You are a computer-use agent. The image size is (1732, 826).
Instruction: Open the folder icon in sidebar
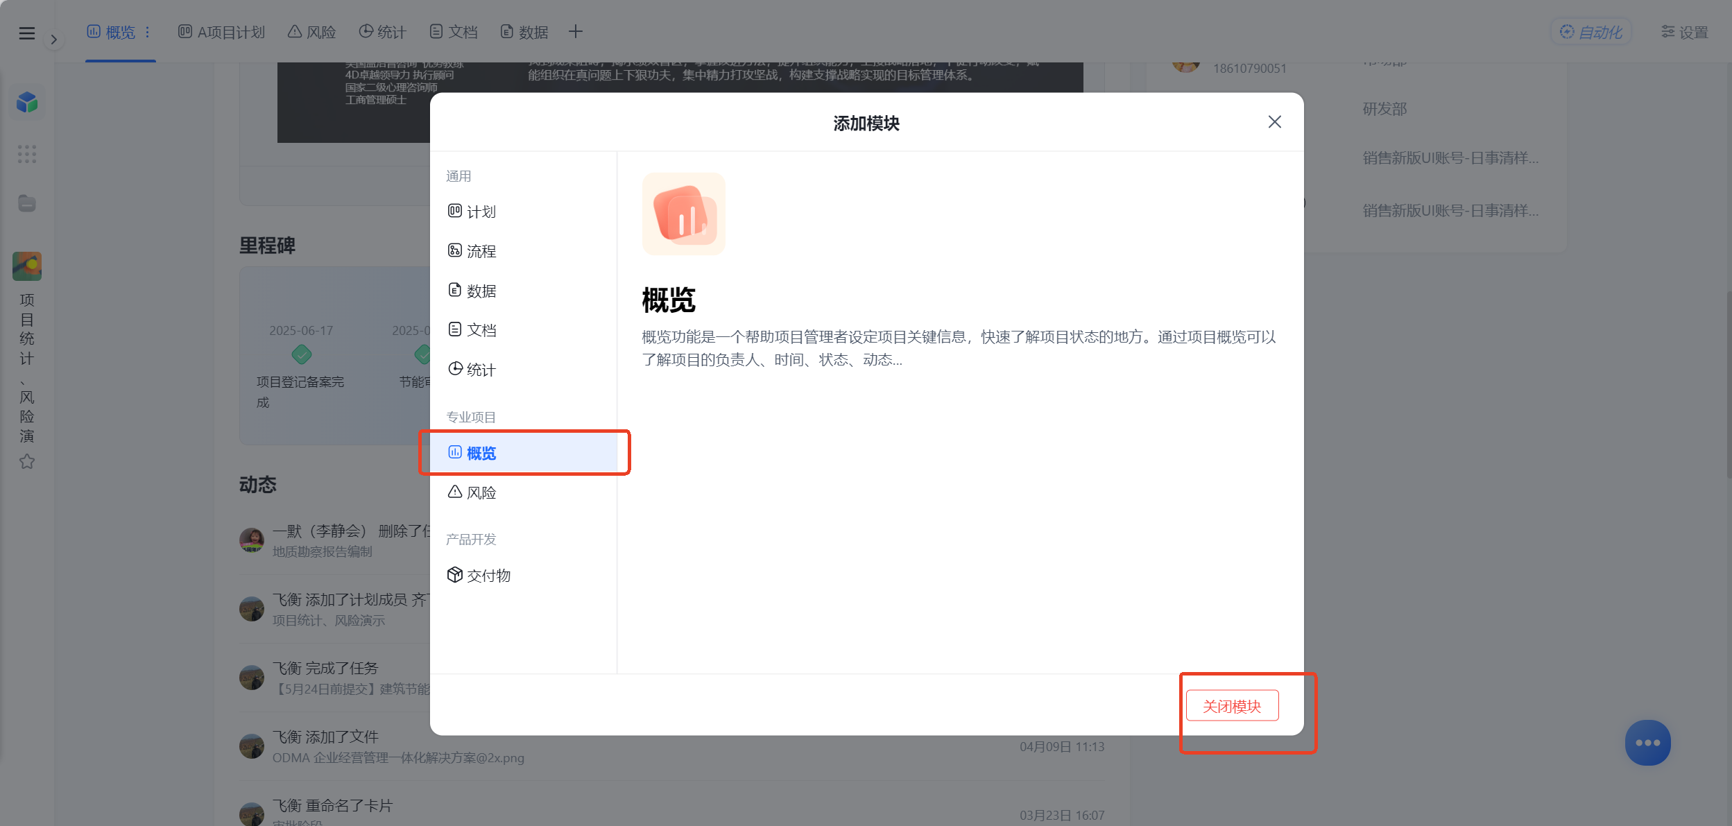(27, 203)
